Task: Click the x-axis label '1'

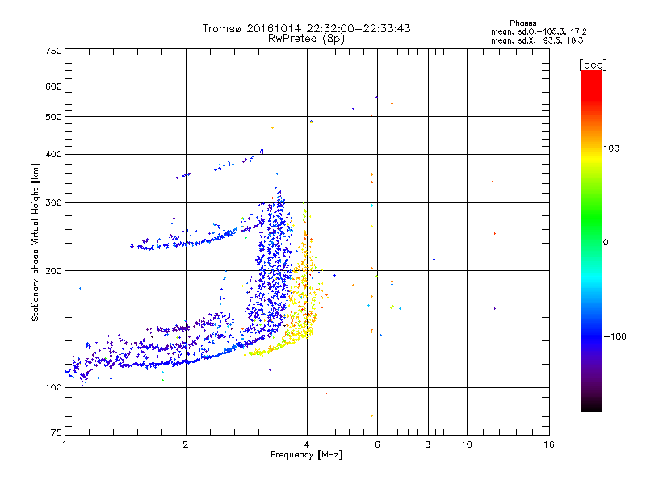Action: click(65, 444)
